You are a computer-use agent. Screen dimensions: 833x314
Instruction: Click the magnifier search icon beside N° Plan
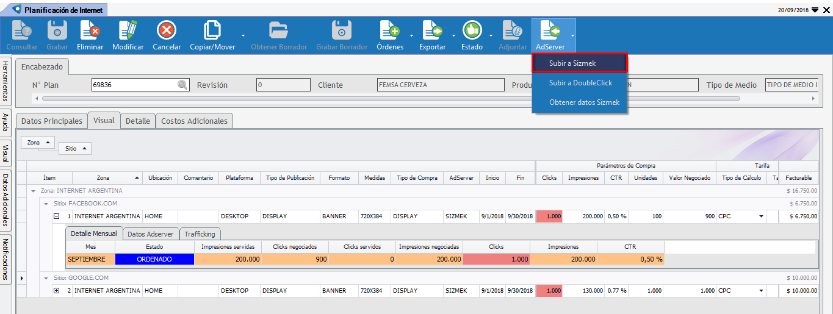click(182, 85)
